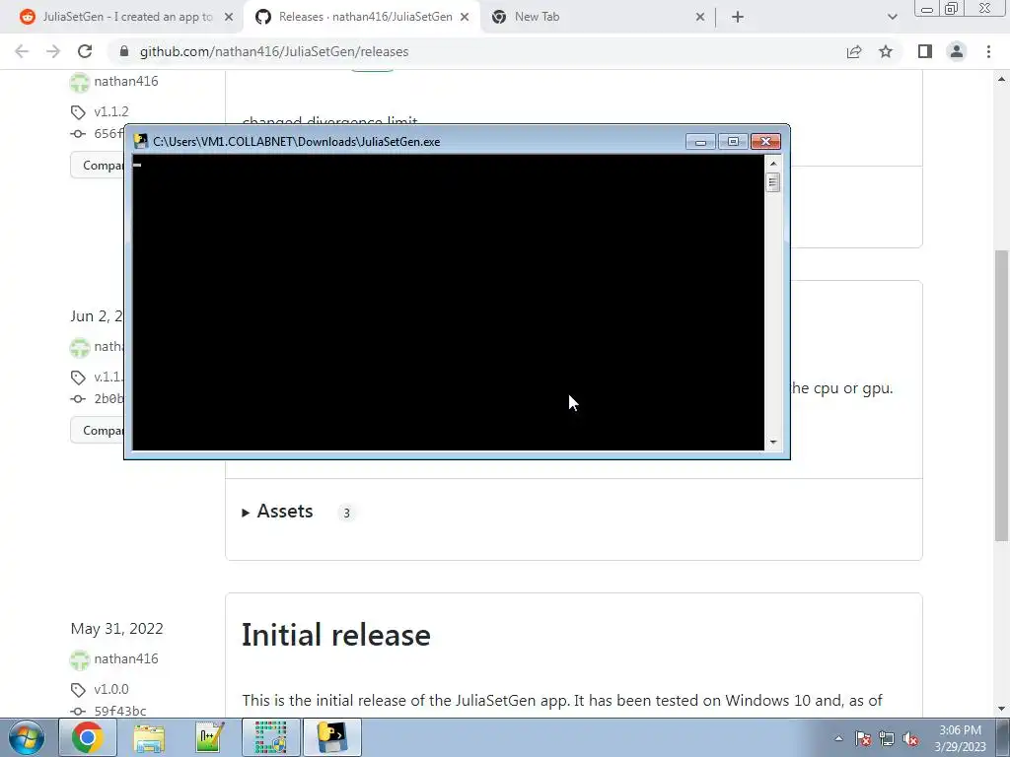Screen dimensions: 1010x757
Task: Click console scrollbar up arrow
Action: (773, 164)
